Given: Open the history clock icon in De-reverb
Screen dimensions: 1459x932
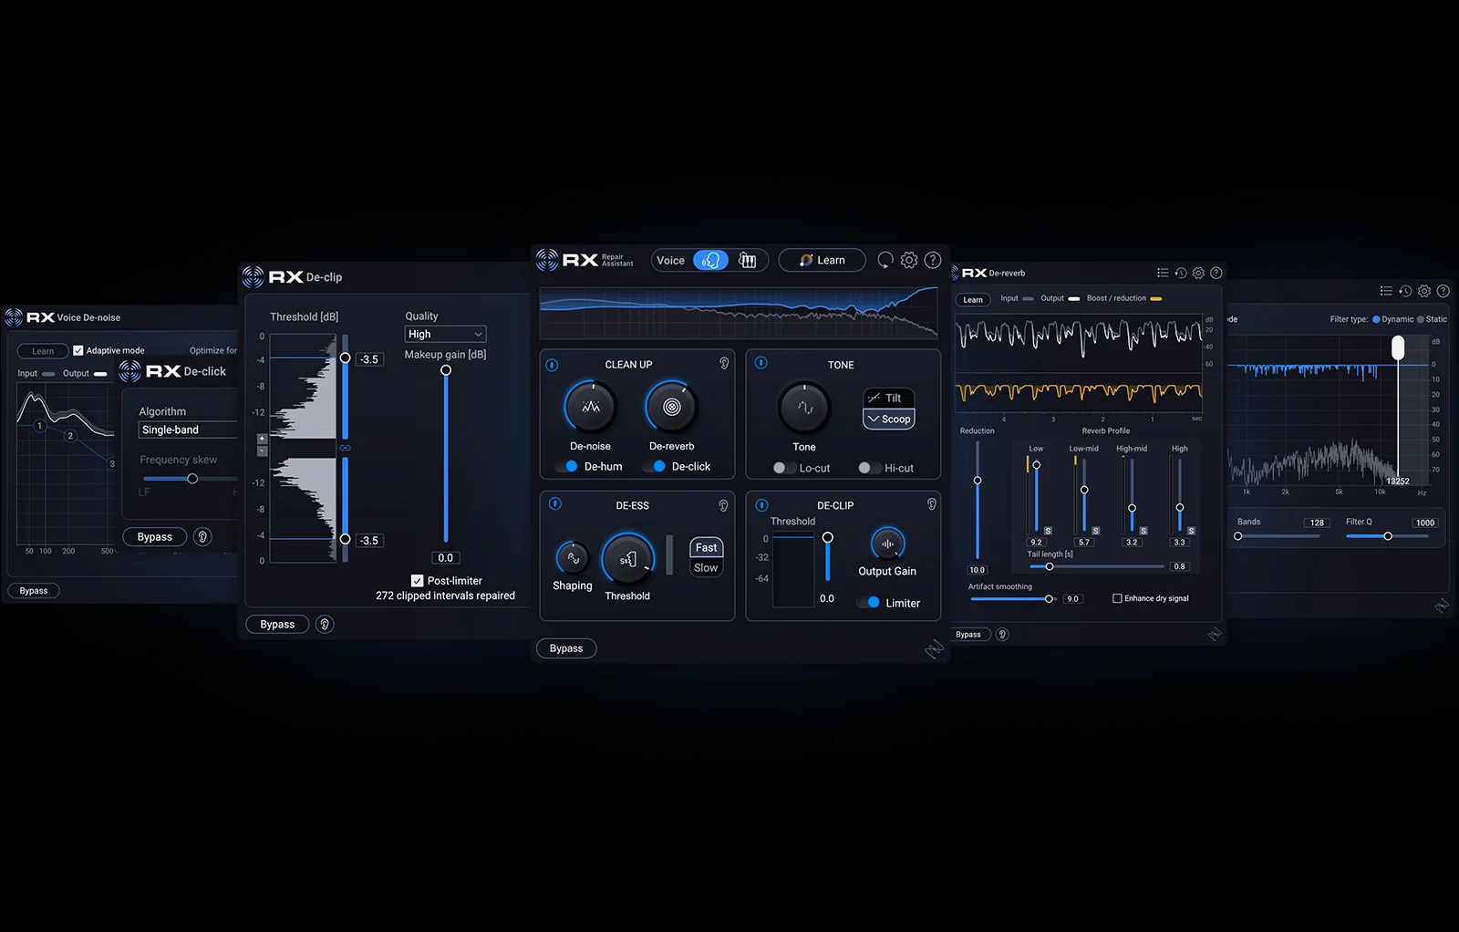Looking at the screenshot, I should (1181, 273).
